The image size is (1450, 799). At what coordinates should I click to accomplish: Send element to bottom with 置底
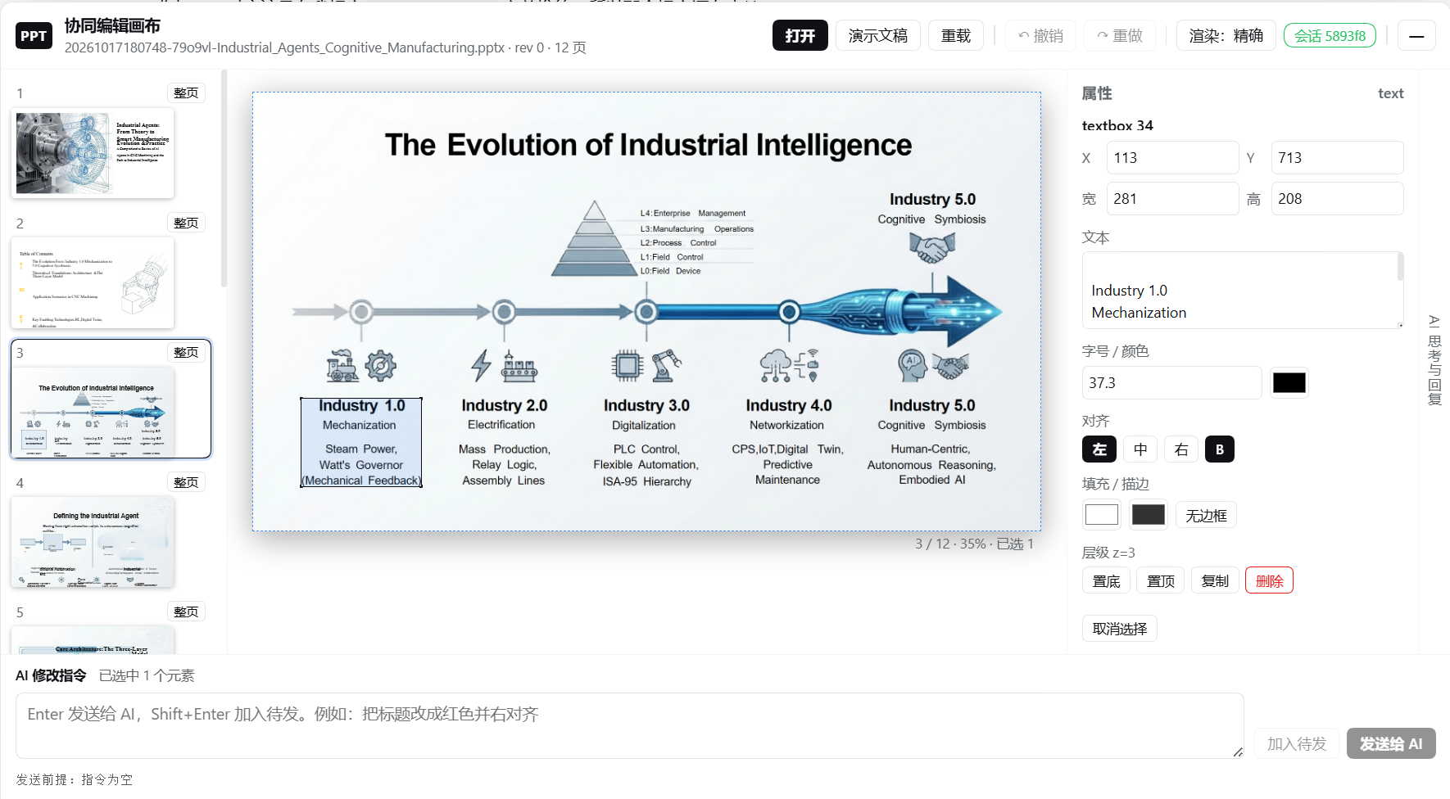(1106, 580)
